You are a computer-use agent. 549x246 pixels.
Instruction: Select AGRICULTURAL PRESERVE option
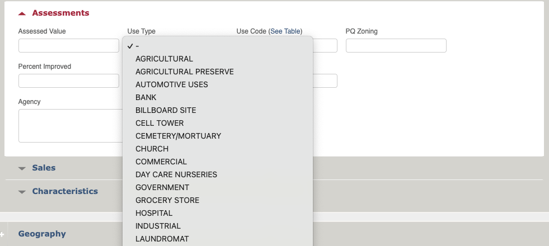[218, 72]
